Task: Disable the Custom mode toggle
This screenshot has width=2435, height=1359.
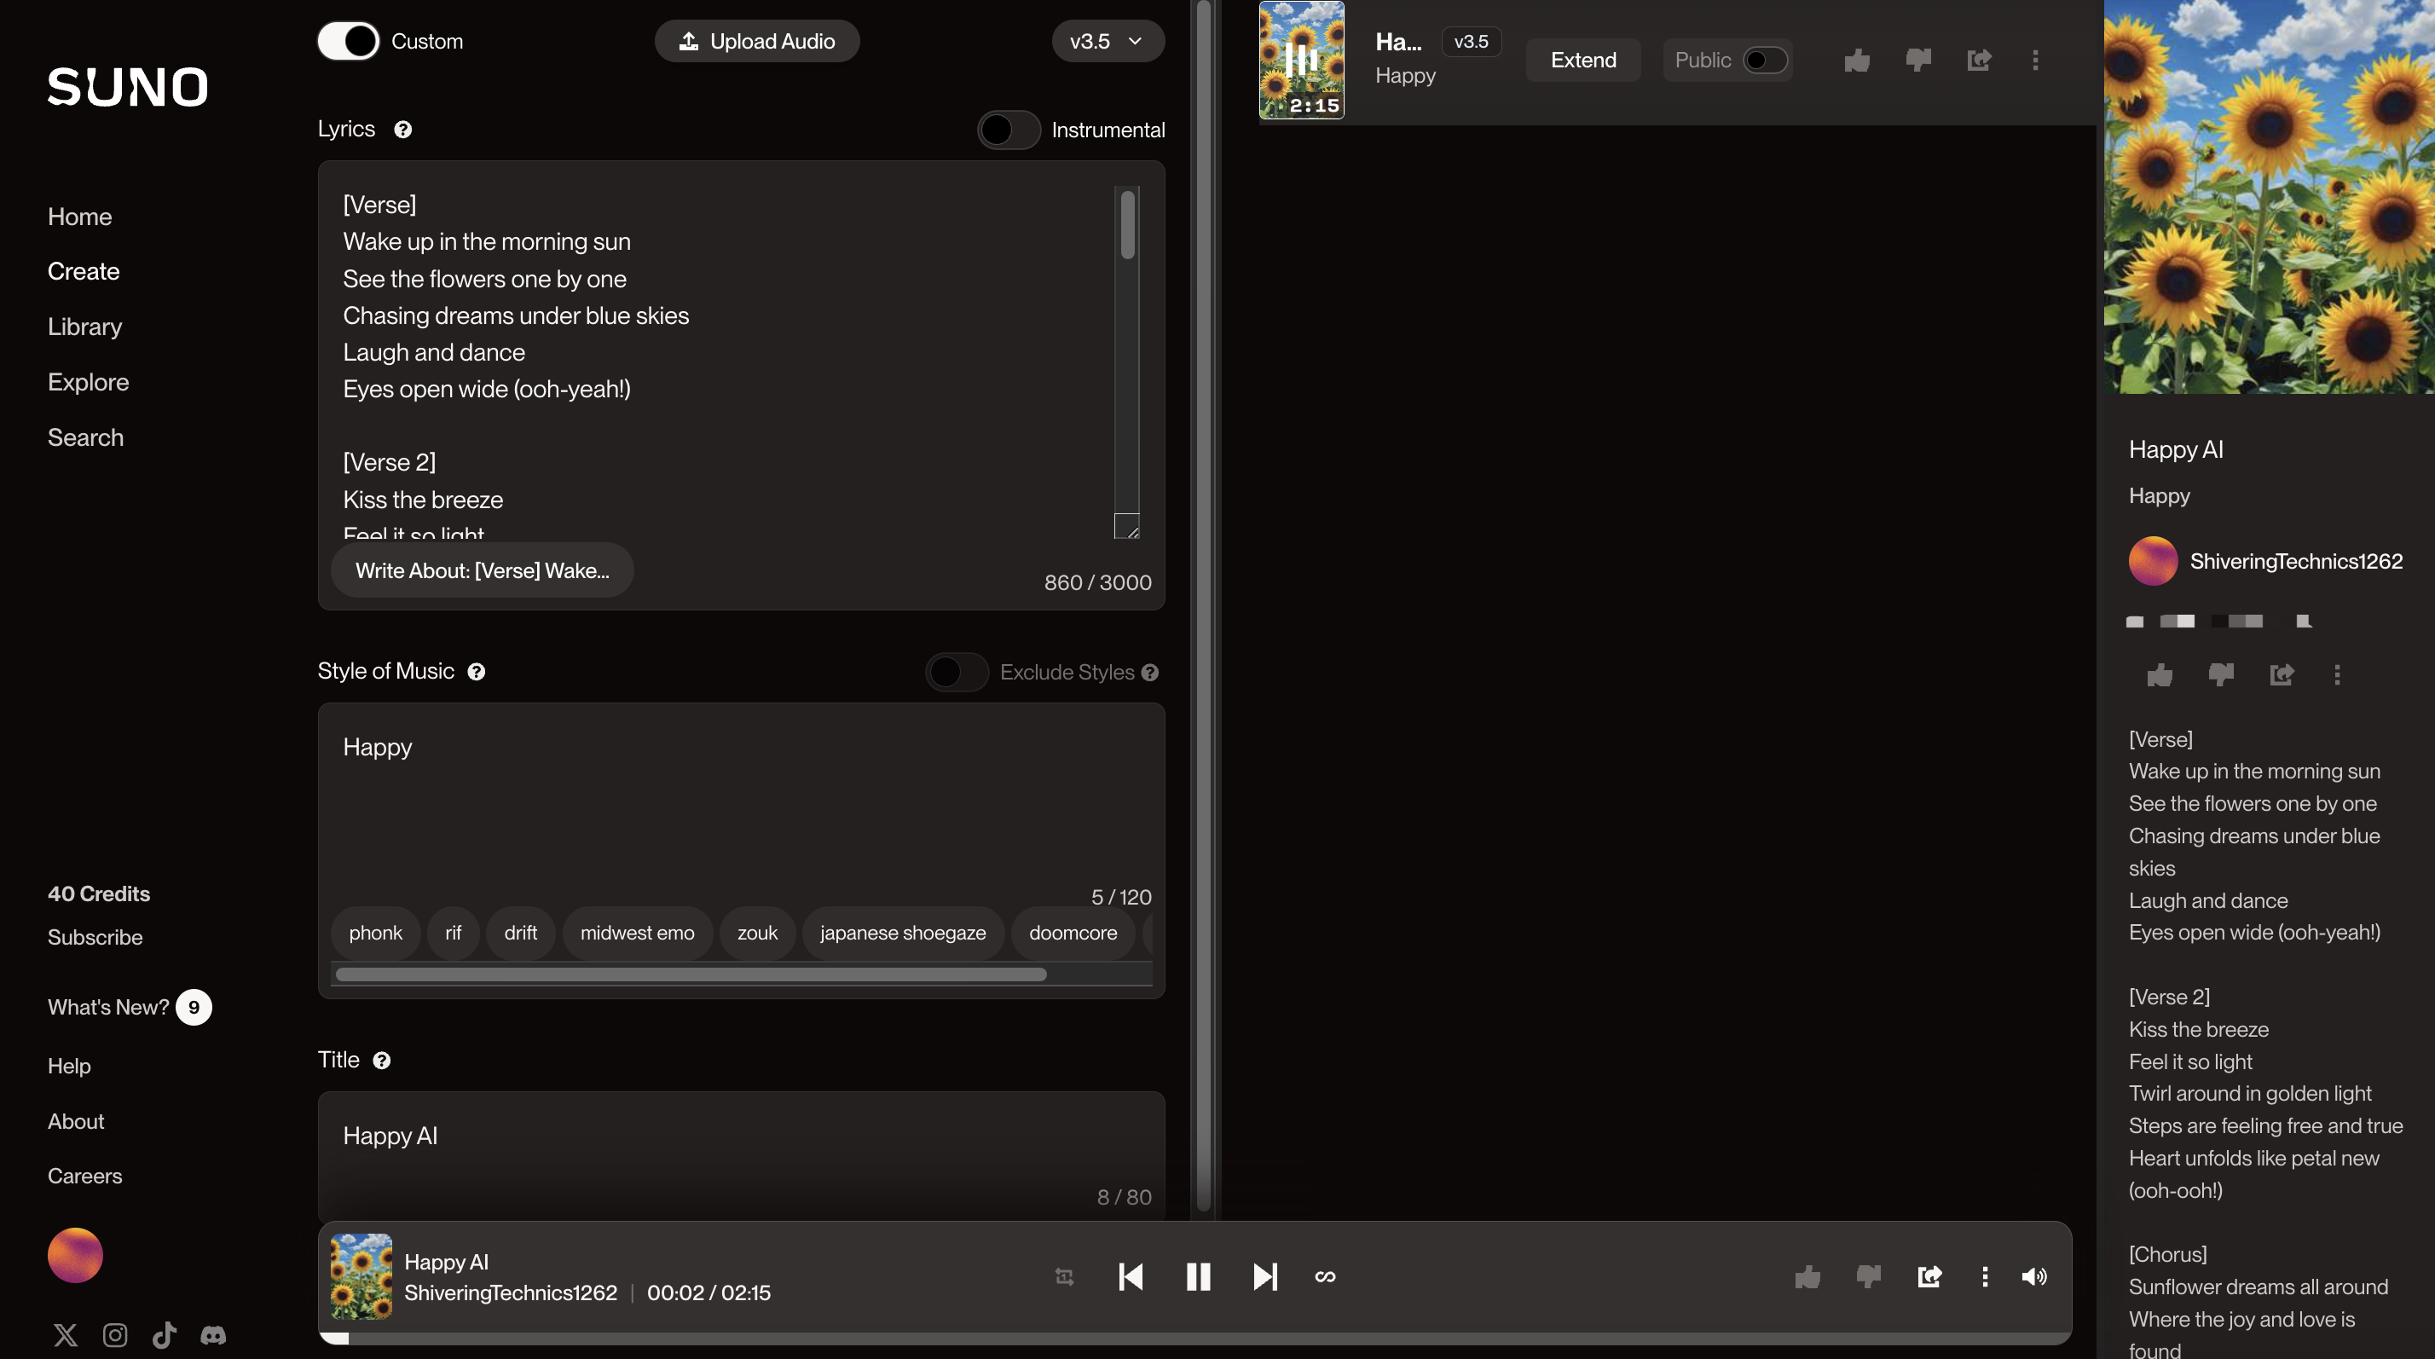Action: point(348,41)
